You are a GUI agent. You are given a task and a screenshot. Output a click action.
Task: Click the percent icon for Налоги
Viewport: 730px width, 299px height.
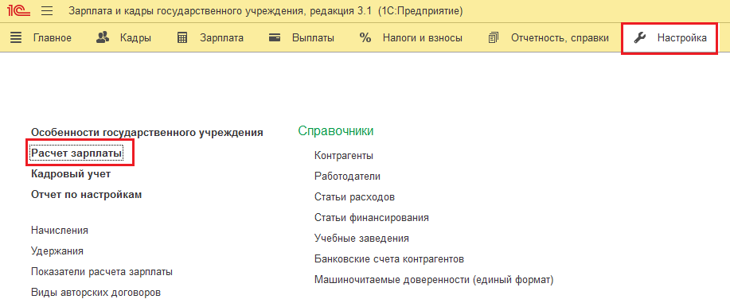365,38
